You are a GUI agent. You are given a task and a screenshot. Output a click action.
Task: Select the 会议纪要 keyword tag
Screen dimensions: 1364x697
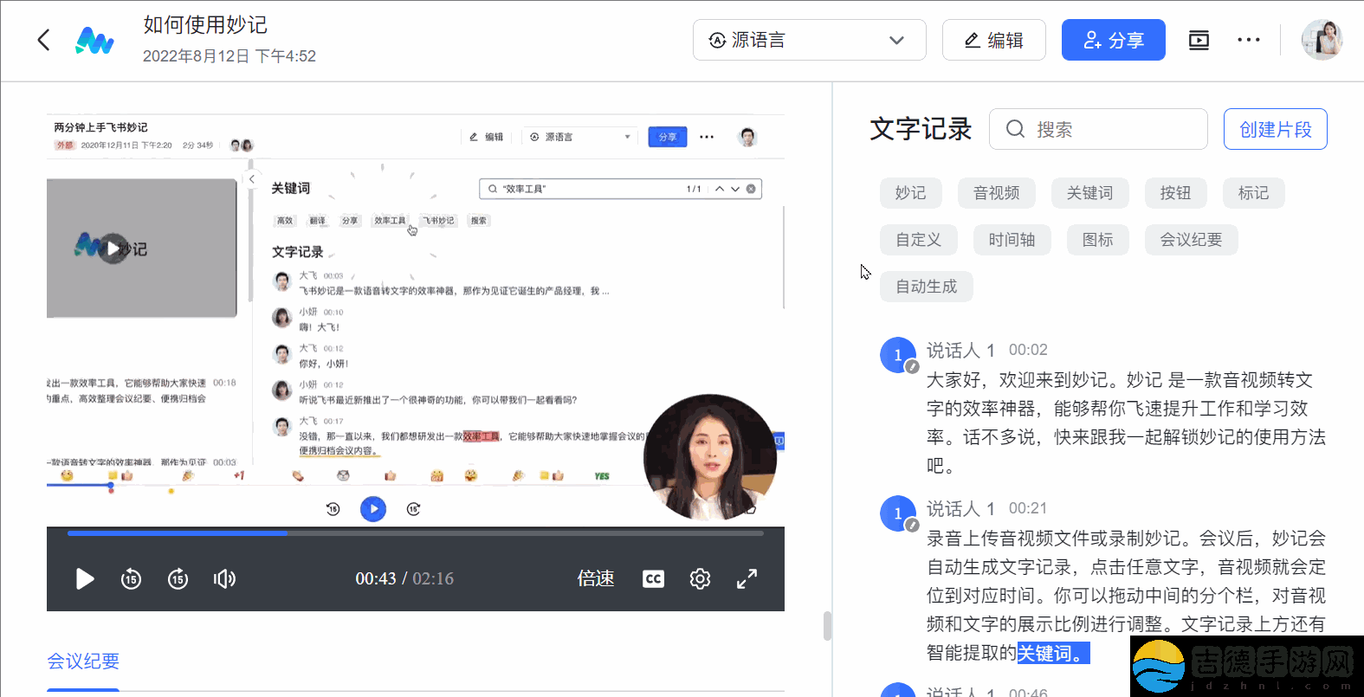coord(1191,240)
